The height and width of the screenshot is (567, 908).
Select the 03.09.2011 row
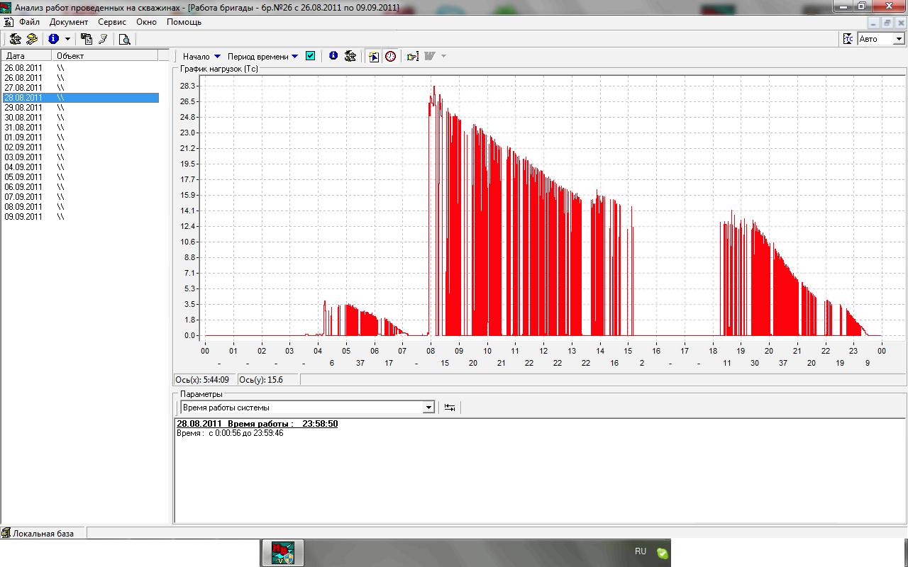point(80,157)
